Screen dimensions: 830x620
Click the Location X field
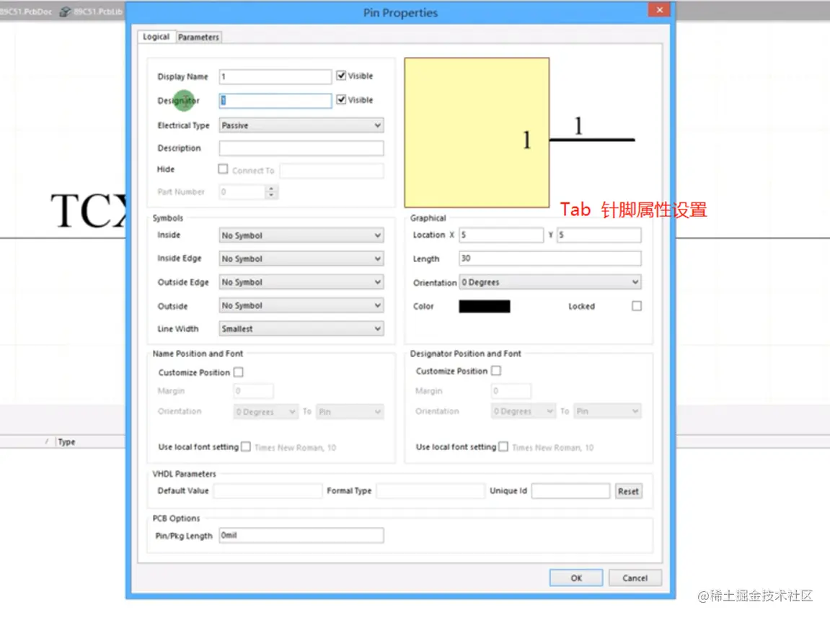pyautogui.click(x=500, y=235)
